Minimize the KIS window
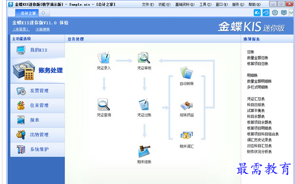This screenshot has height=184, width=295. [273, 4]
